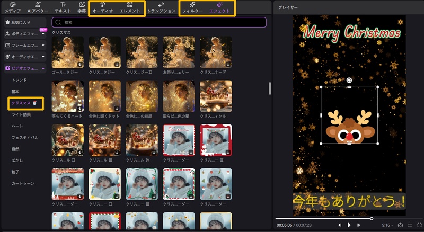Select 粒子 subcategory

pos(15,172)
